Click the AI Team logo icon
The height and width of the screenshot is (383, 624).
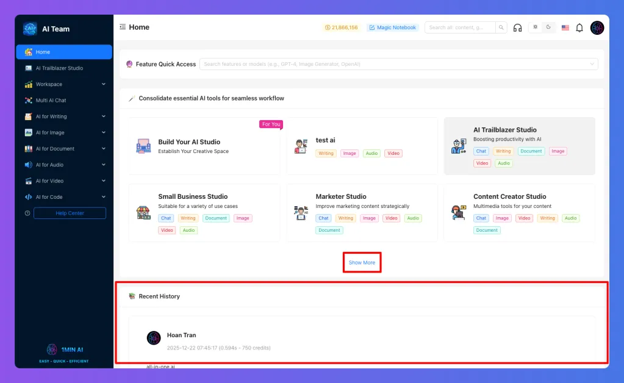pyautogui.click(x=30, y=29)
